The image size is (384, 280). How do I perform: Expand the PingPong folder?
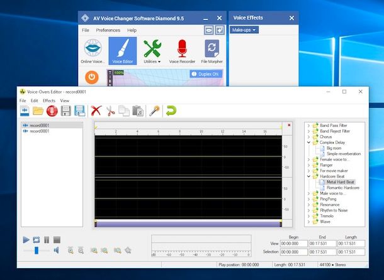(308, 199)
